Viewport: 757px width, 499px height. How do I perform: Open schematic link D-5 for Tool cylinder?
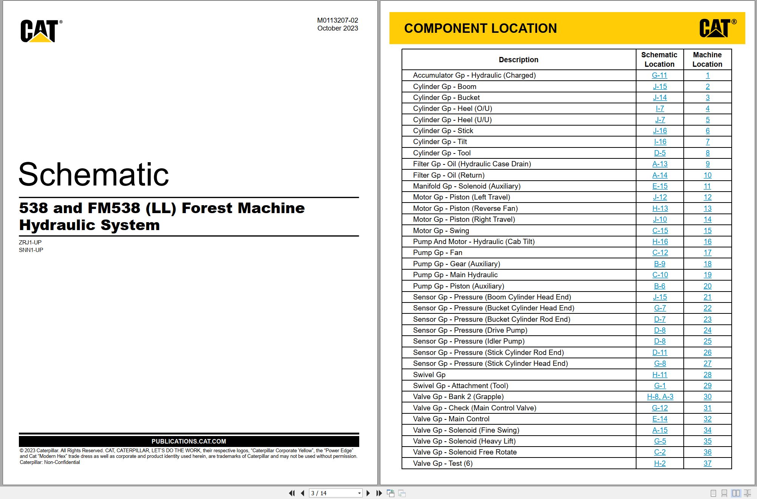point(660,153)
